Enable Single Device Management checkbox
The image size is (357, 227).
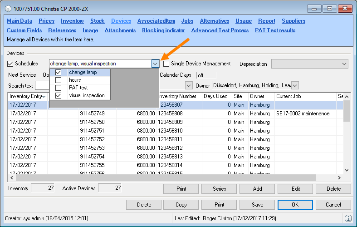(166, 64)
